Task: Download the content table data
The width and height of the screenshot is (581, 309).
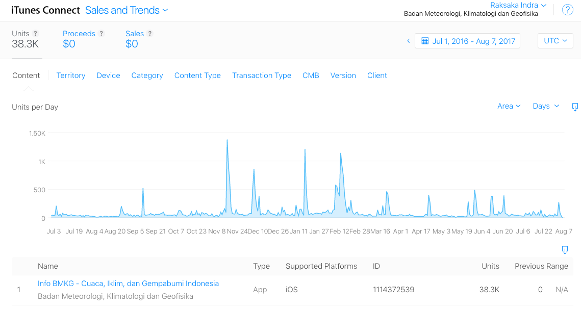Action: (565, 249)
